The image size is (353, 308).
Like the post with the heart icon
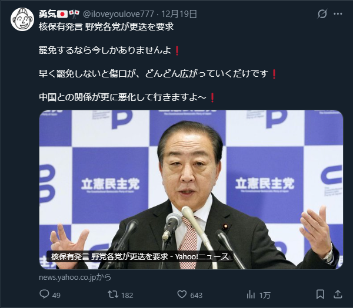(x=182, y=294)
